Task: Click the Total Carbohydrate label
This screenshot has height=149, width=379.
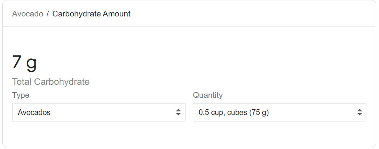Action: [x=51, y=82]
